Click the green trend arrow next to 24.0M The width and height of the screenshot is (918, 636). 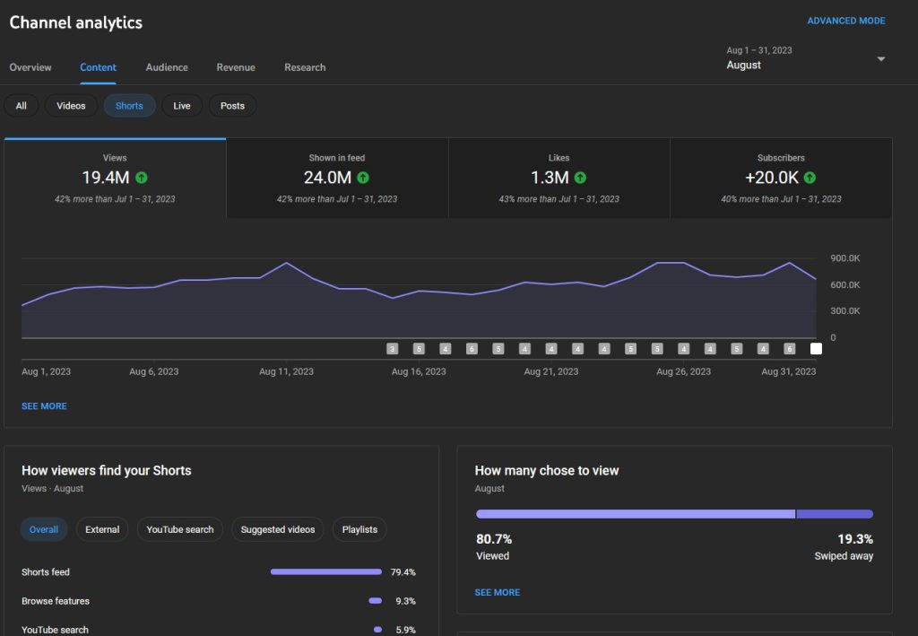coord(363,178)
